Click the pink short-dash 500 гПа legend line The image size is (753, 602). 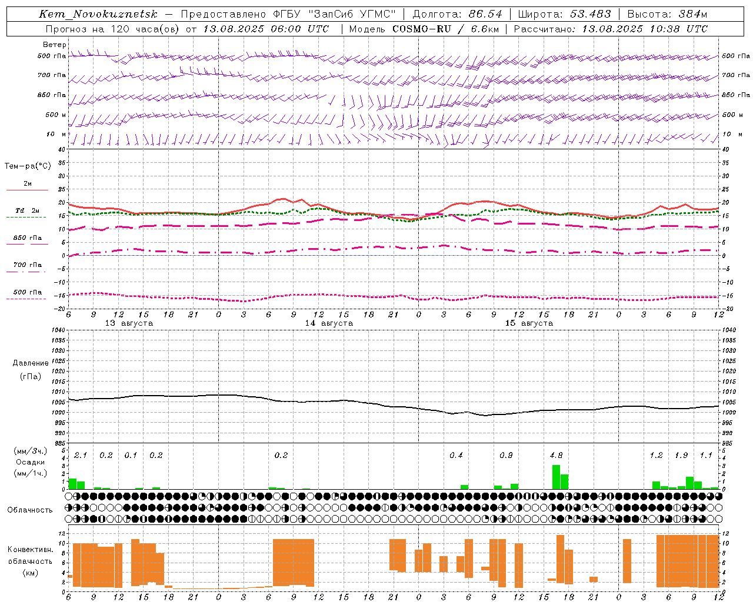point(26,299)
